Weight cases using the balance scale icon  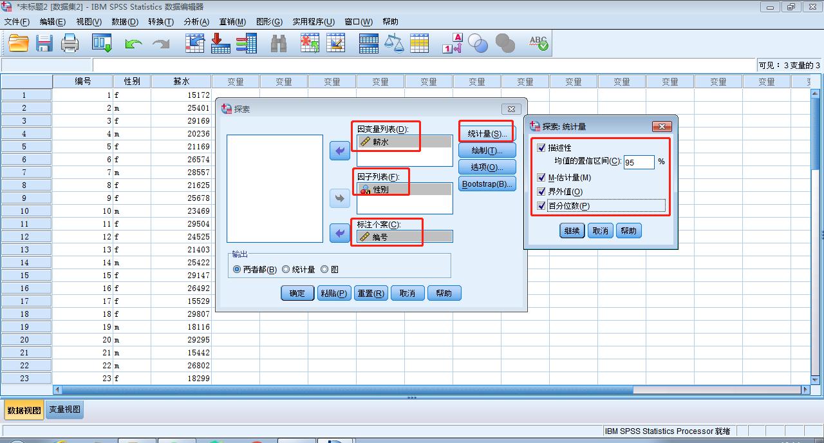394,43
